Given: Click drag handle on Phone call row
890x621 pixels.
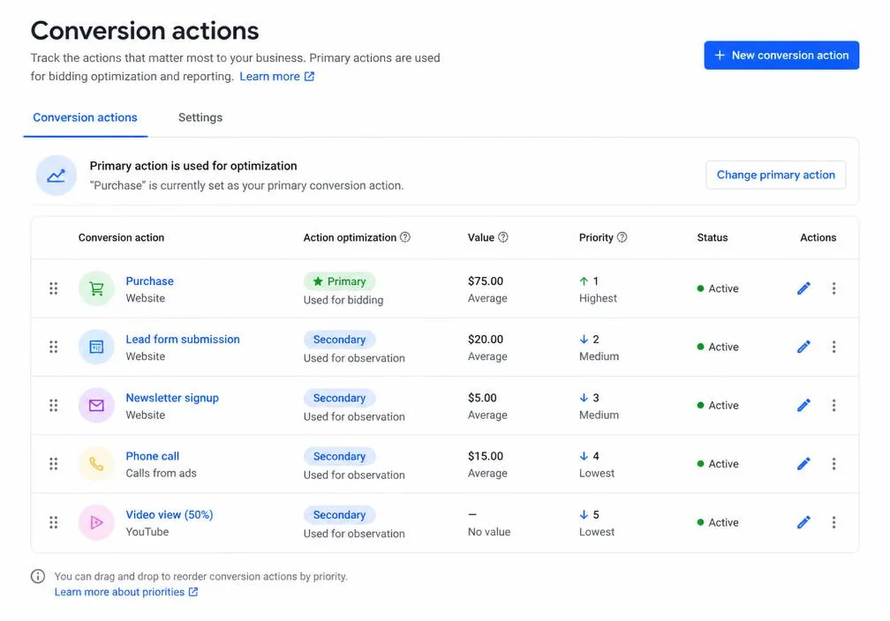Looking at the screenshot, I should coord(53,463).
